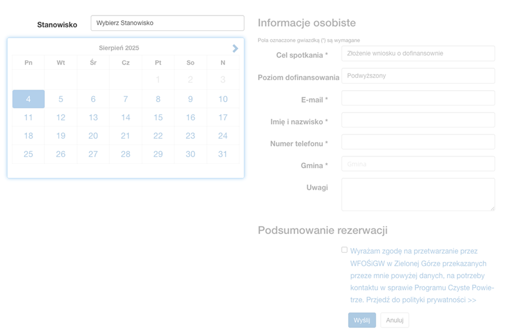Select August 4 in the calendar
The image size is (508, 334).
click(28, 99)
